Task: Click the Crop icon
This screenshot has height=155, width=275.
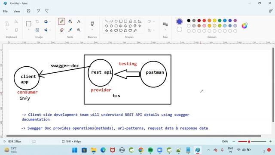Action: (37, 22)
